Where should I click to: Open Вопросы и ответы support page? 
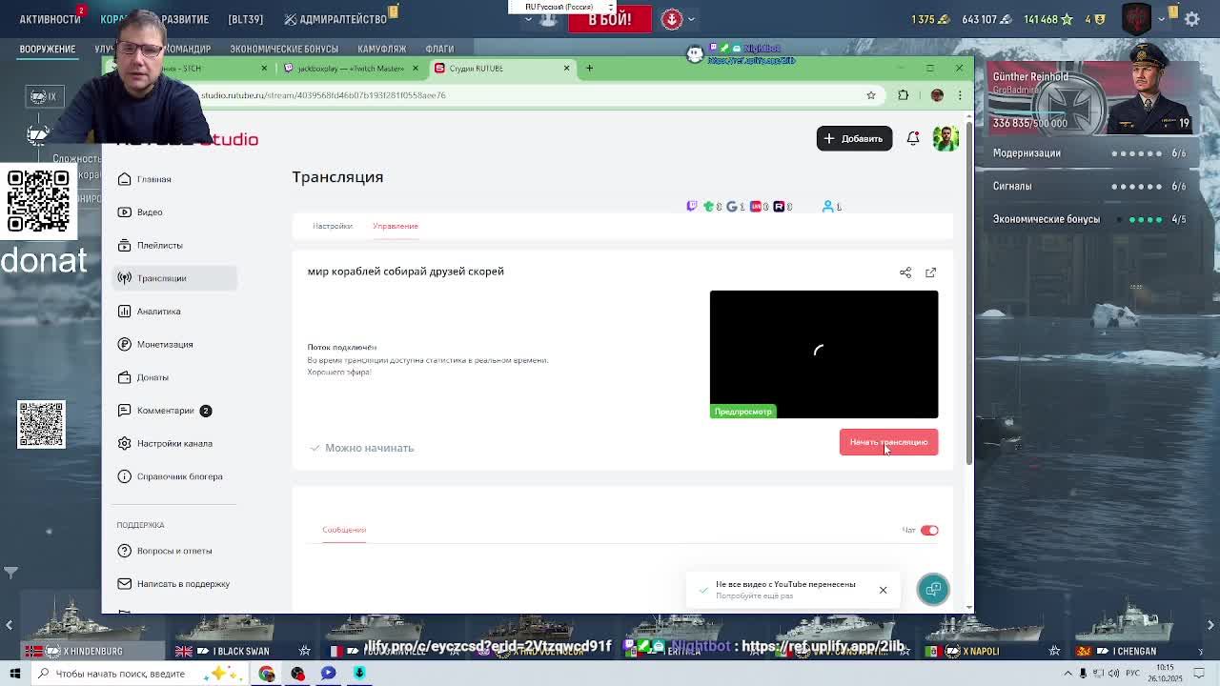coord(174,551)
